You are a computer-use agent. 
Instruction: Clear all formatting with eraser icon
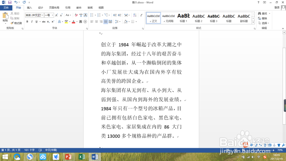(x=76, y=15)
